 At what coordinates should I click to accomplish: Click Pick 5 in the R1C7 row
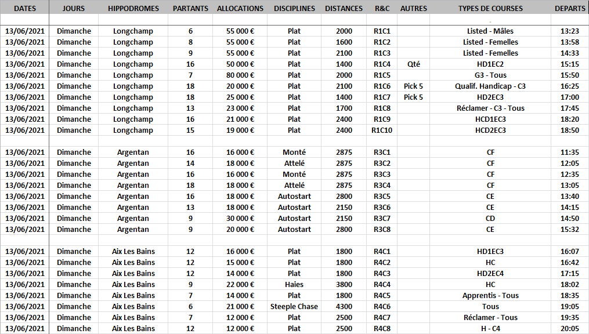click(414, 97)
